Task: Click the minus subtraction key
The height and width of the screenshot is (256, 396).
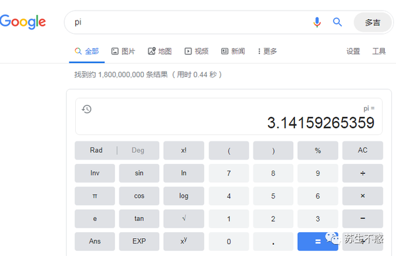Action: click(x=362, y=219)
